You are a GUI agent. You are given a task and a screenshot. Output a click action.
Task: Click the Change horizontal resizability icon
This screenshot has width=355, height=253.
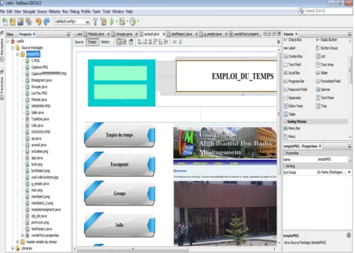pyautogui.click(x=175, y=42)
